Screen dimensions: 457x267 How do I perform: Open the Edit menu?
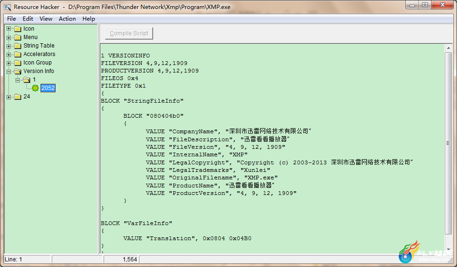[x=28, y=19]
